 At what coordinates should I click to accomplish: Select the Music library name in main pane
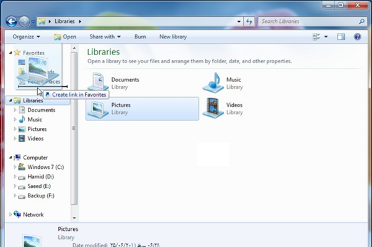pyautogui.click(x=234, y=80)
